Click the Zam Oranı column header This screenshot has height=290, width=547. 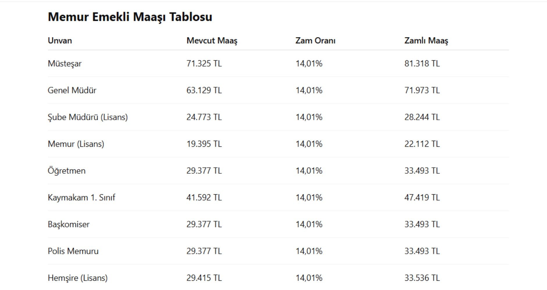(316, 40)
